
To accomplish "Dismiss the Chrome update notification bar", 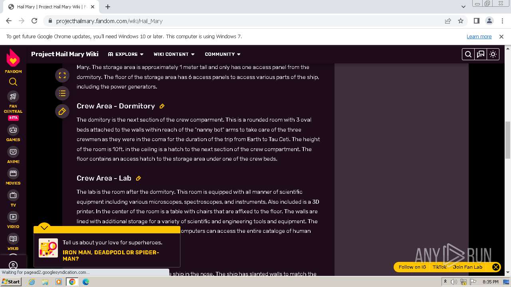I will click(x=501, y=36).
